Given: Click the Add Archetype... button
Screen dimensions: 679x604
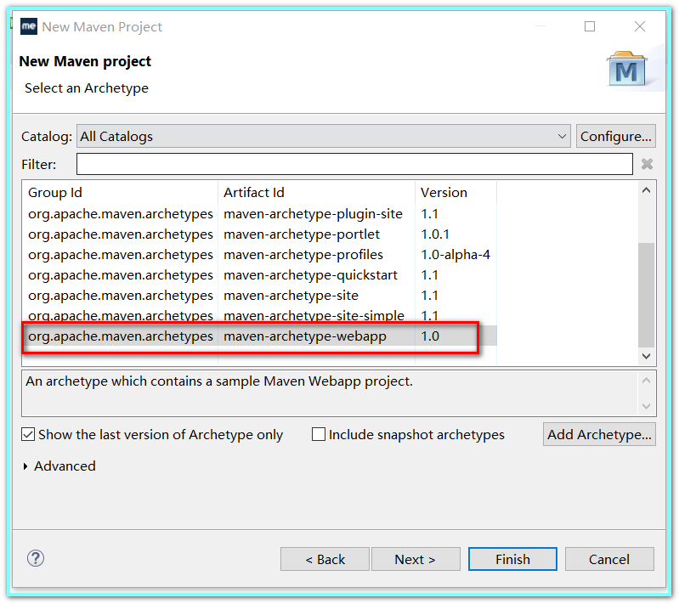Looking at the screenshot, I should (x=599, y=434).
